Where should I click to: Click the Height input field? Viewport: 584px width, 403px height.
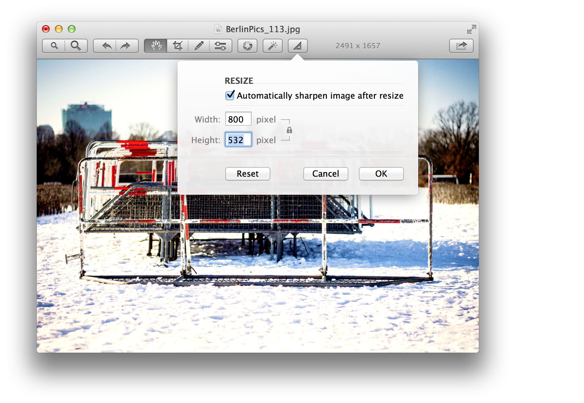[x=238, y=140]
